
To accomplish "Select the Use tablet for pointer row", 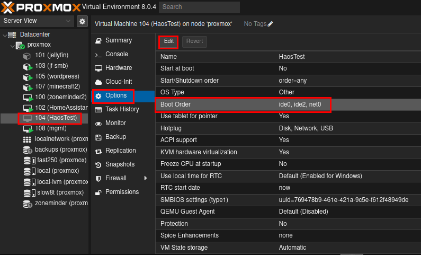I will point(288,116).
